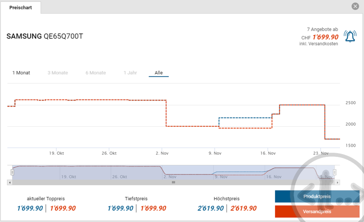Open the Preischart tab
This screenshot has width=364, height=222.
tap(21, 8)
